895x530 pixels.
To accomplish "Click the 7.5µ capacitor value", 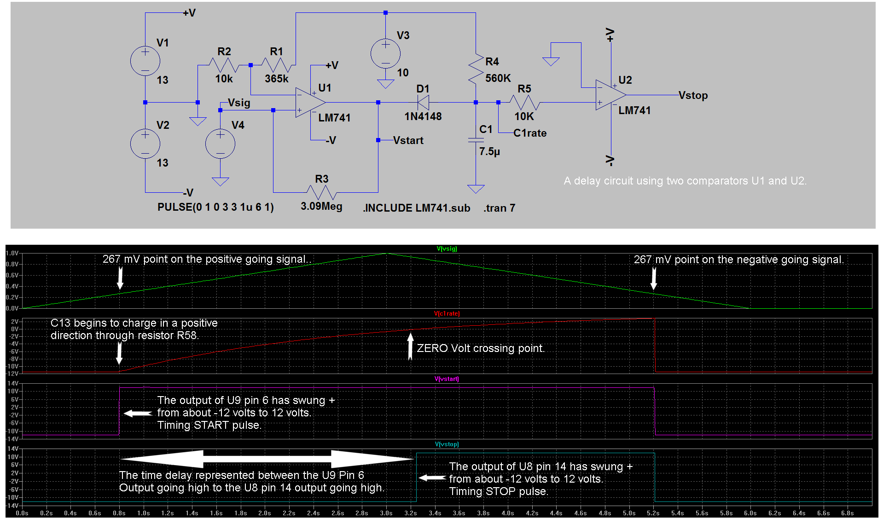I will (x=489, y=151).
